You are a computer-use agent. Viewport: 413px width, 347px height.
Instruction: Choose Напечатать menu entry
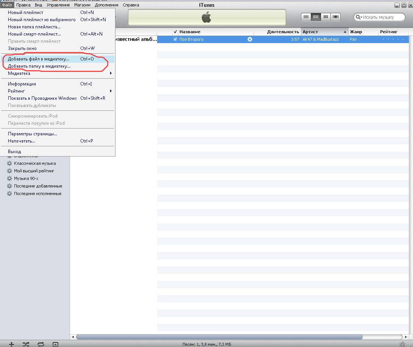click(58, 141)
